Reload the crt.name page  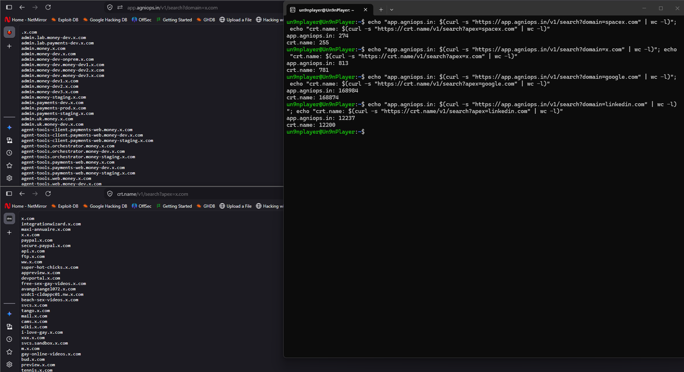coord(48,194)
